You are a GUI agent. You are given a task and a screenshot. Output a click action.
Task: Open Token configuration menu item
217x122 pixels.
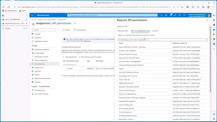click(41, 60)
